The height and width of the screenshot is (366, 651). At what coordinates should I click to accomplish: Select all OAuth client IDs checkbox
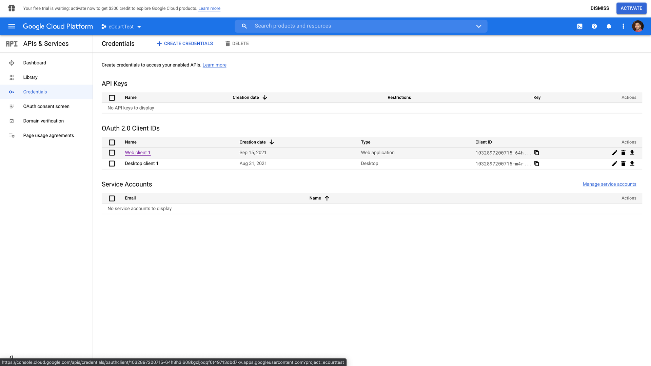tap(112, 142)
